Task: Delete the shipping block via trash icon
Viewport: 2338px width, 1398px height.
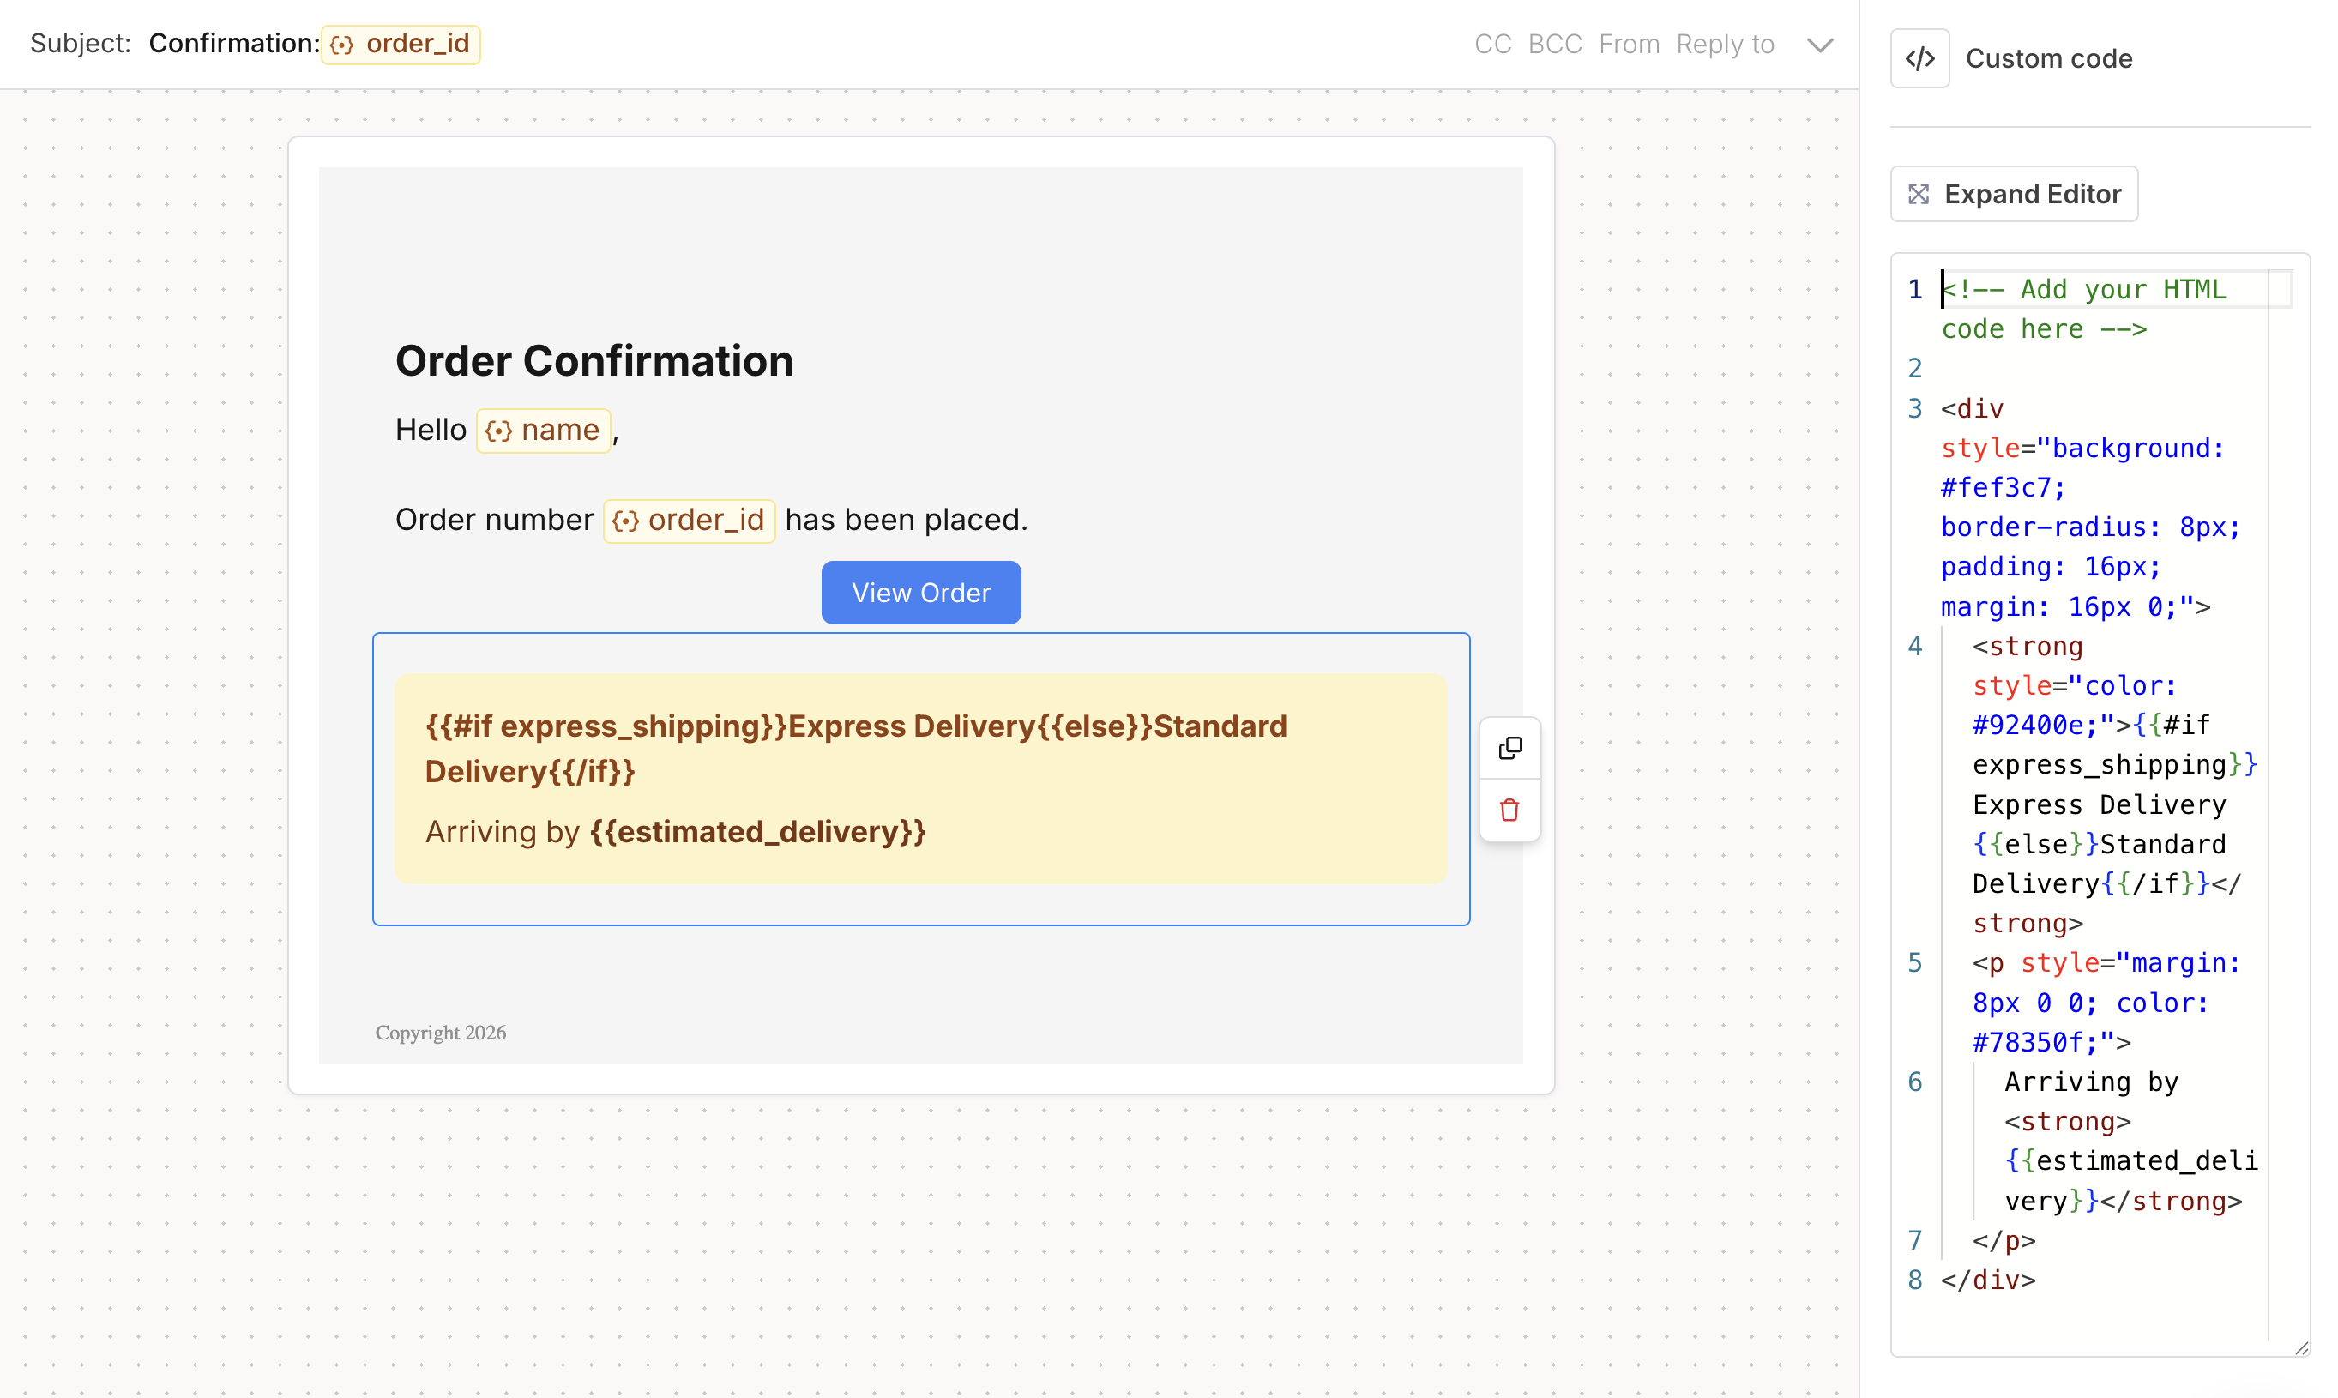Action: pyautogui.click(x=1510, y=810)
